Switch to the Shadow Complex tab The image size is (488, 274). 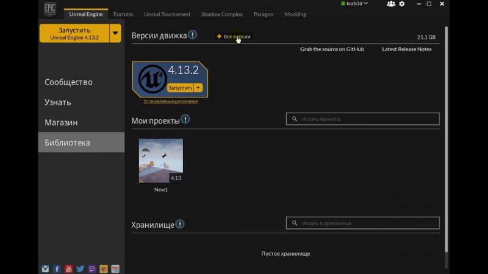point(222,14)
